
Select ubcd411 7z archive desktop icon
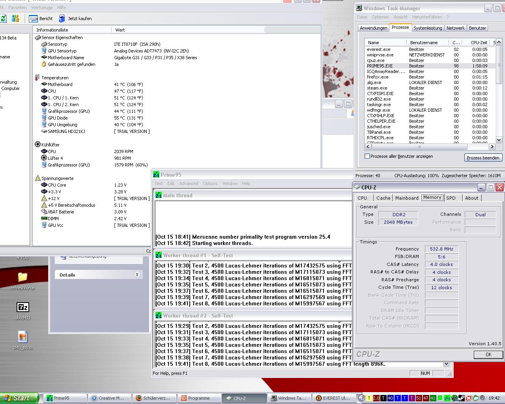(x=22, y=310)
